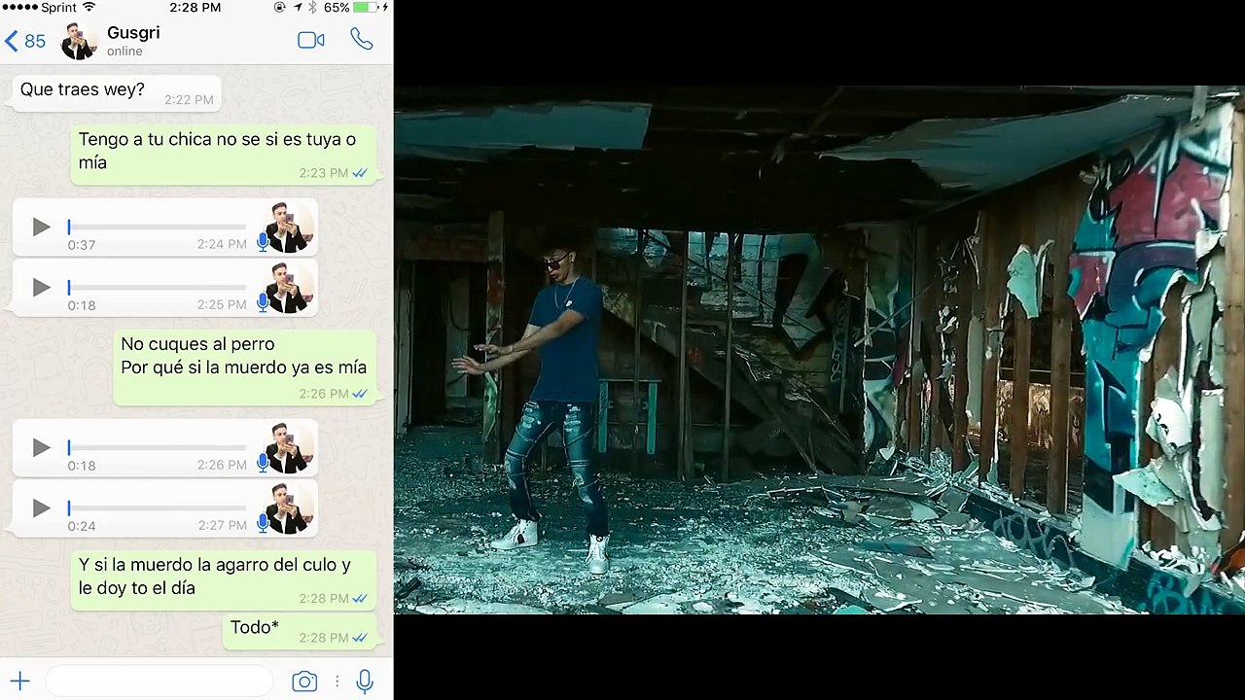
Task: Seek within the 0:37 voice message progress bar
Action: pyautogui.click(x=157, y=227)
